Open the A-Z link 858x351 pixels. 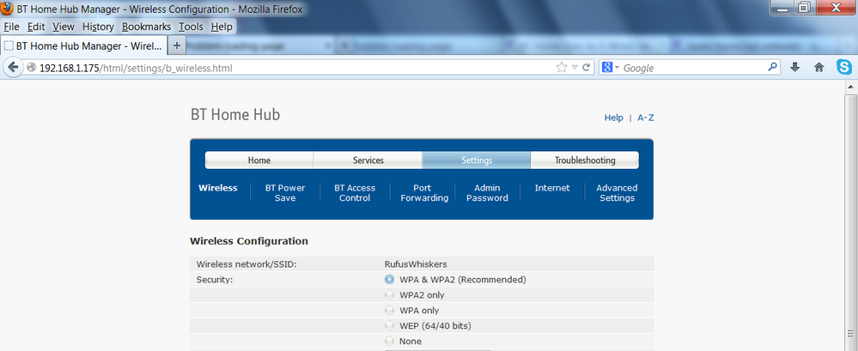coord(646,118)
